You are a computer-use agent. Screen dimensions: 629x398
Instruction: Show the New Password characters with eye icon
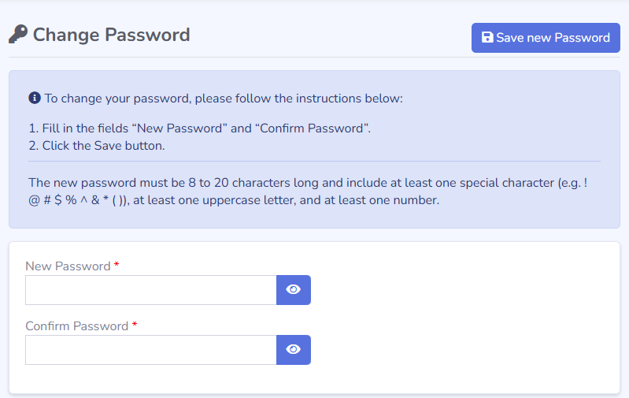click(294, 290)
